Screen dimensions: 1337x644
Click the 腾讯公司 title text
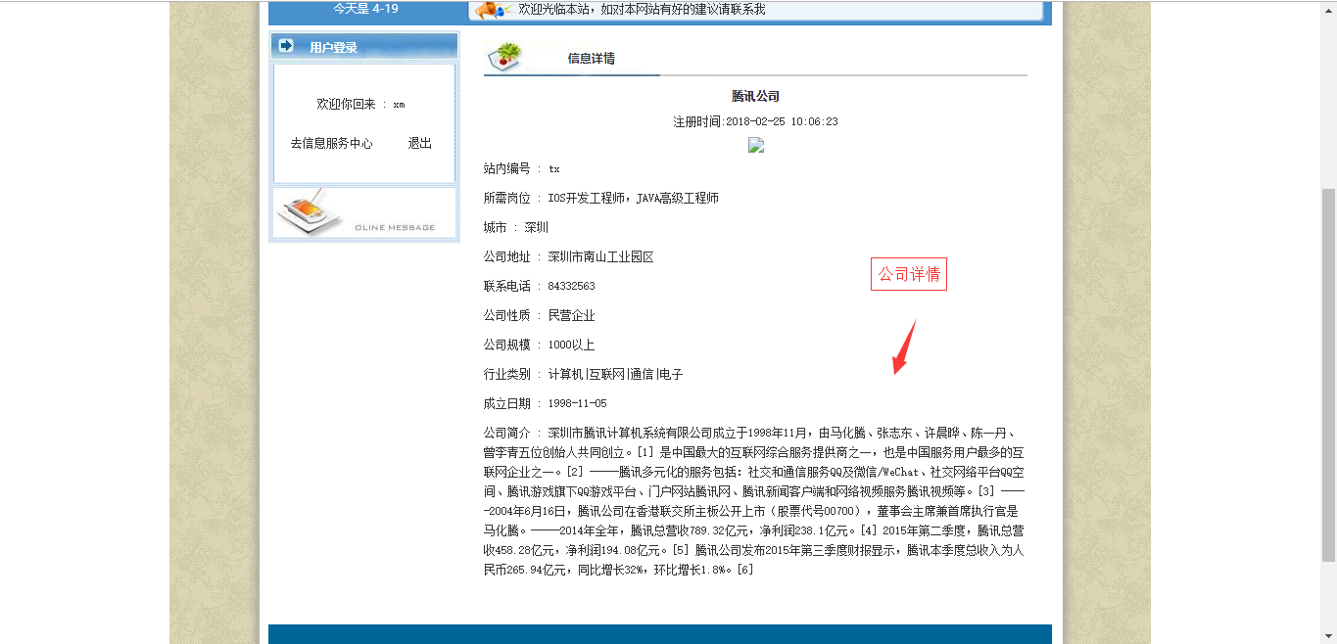tap(755, 96)
